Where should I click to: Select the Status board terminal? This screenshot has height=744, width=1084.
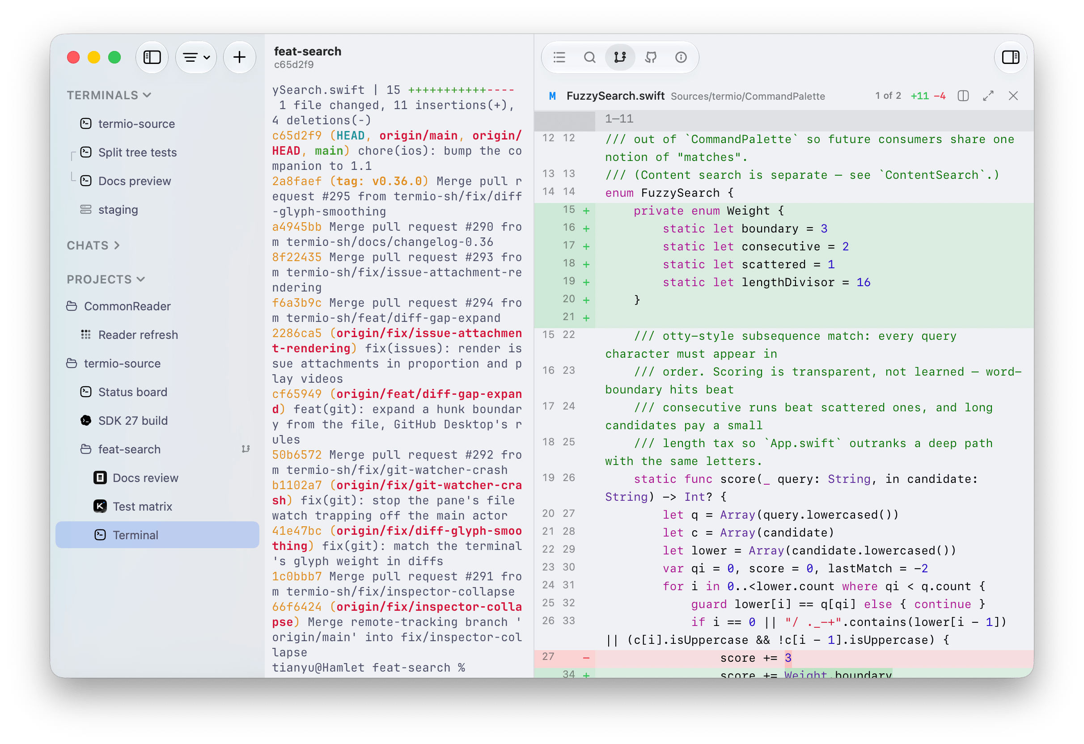click(x=157, y=392)
